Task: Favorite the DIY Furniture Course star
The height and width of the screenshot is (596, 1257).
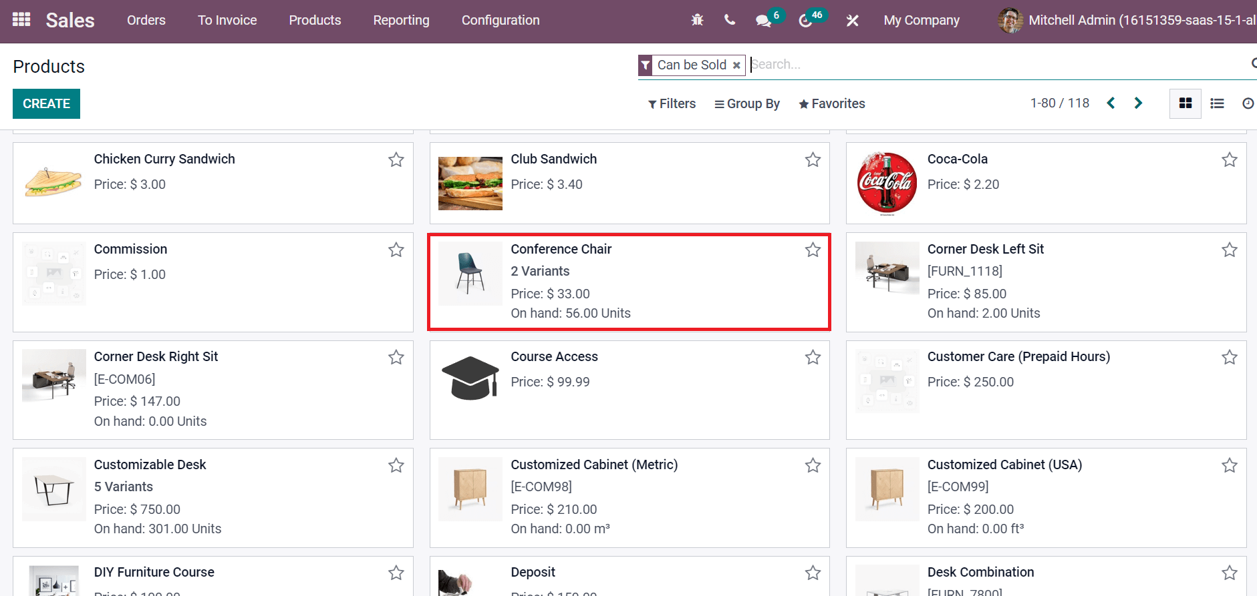Action: tap(396, 573)
